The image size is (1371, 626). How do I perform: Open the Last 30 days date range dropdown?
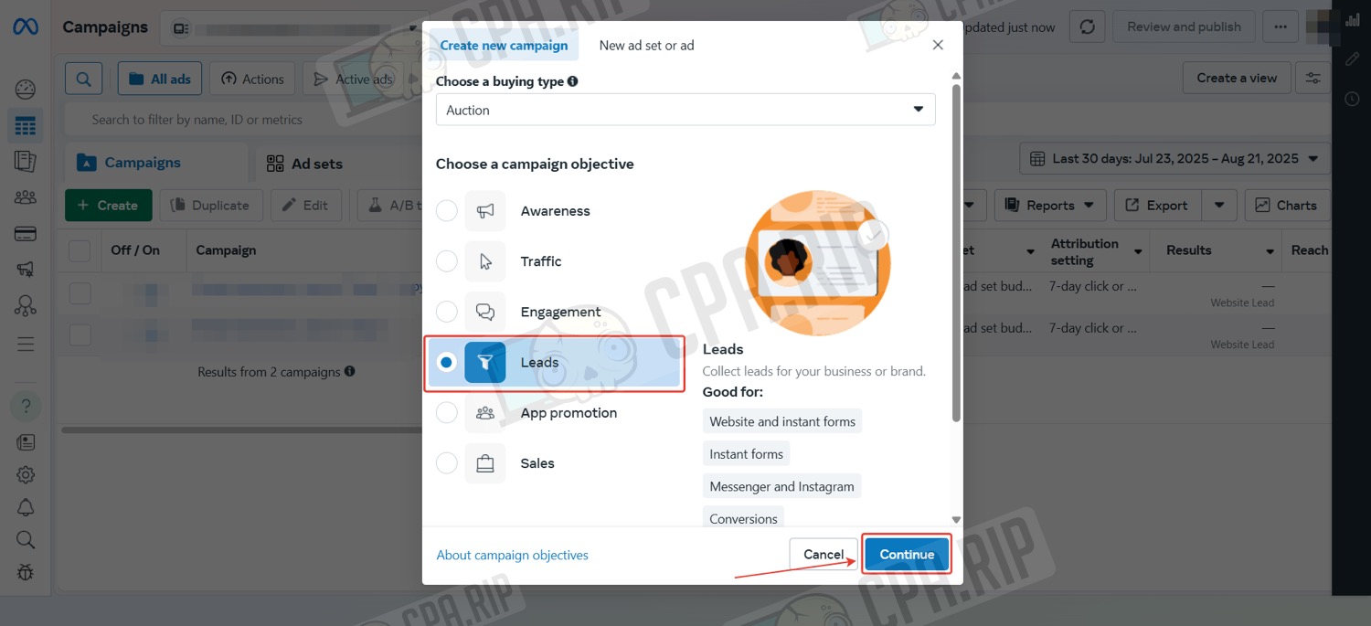pyautogui.click(x=1174, y=159)
